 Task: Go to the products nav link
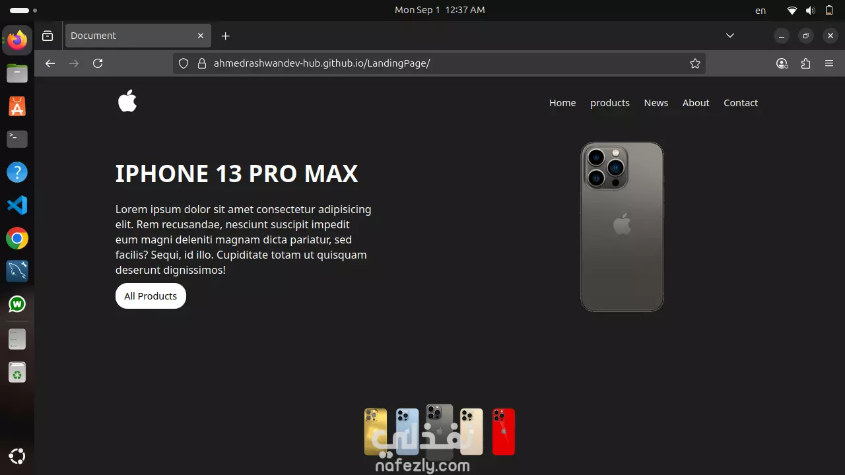click(610, 103)
